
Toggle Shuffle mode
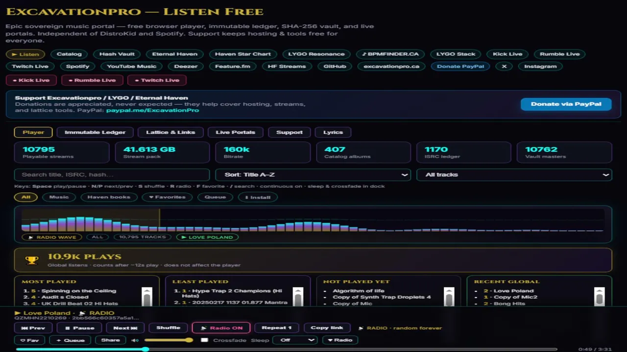pos(168,328)
